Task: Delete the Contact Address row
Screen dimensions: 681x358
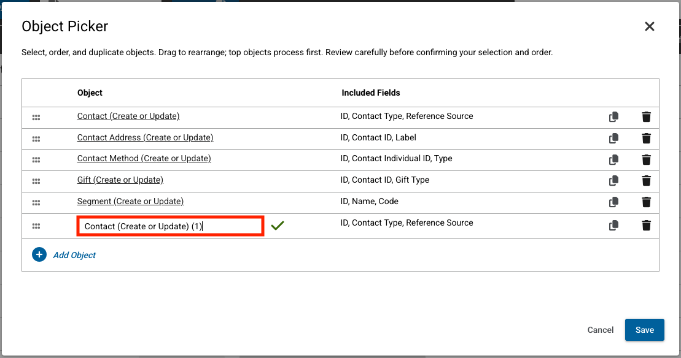Action: 646,139
